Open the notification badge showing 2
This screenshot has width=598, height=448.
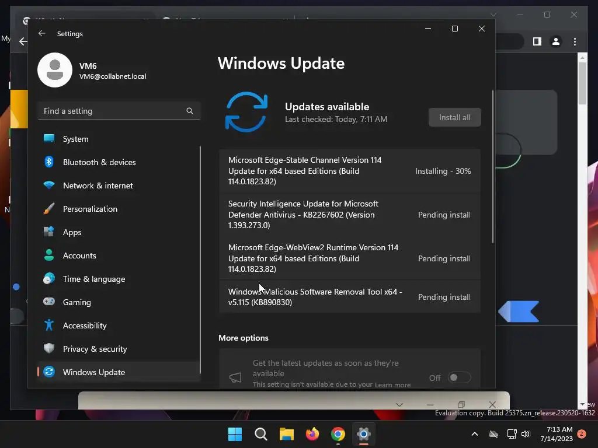click(582, 434)
